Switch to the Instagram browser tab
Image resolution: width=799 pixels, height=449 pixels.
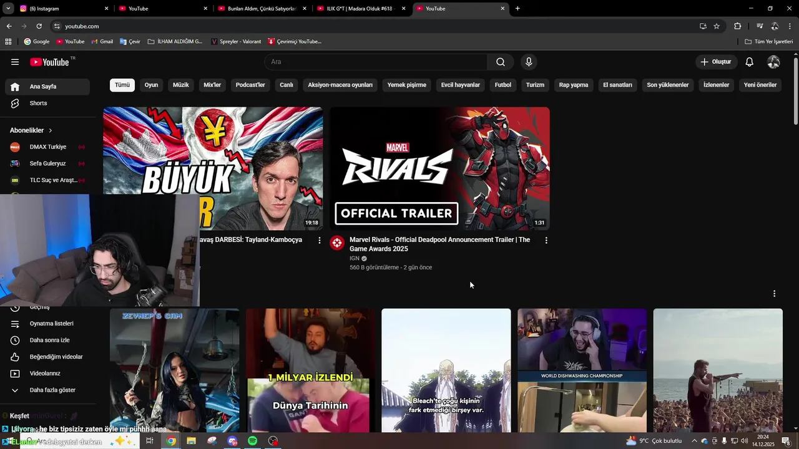point(63,9)
